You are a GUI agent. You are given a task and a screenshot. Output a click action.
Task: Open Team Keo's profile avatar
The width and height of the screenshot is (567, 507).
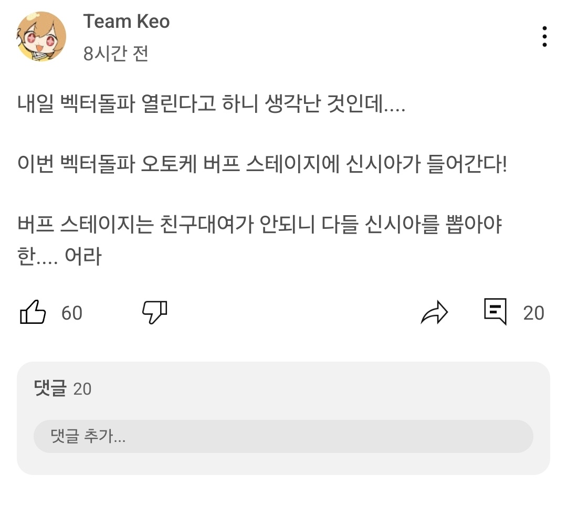(x=42, y=36)
